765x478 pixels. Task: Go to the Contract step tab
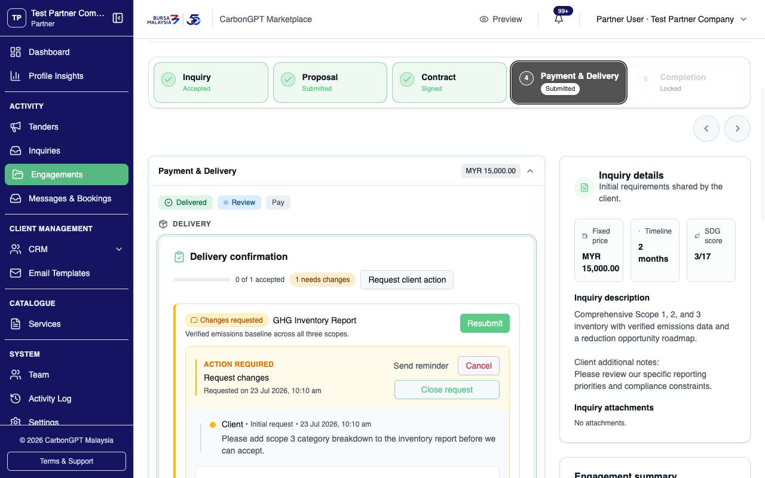click(x=449, y=82)
